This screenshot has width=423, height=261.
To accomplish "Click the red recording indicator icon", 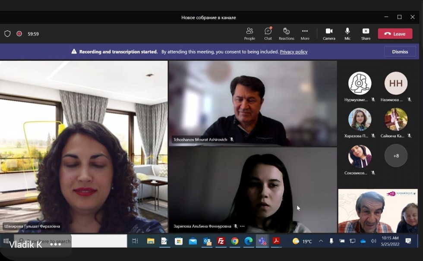I will coord(19,34).
